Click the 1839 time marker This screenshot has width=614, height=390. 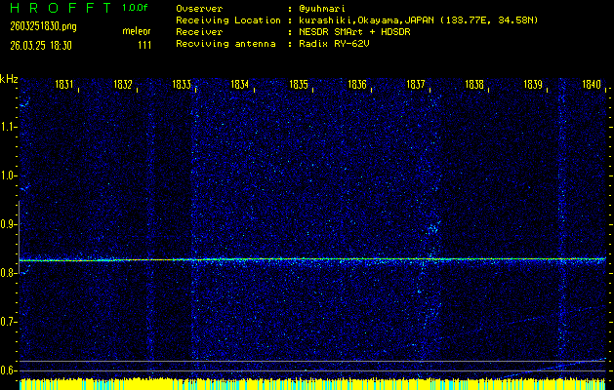click(533, 84)
